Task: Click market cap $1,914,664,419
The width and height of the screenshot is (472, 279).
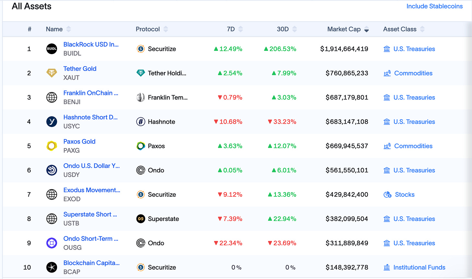Action: pyautogui.click(x=344, y=49)
